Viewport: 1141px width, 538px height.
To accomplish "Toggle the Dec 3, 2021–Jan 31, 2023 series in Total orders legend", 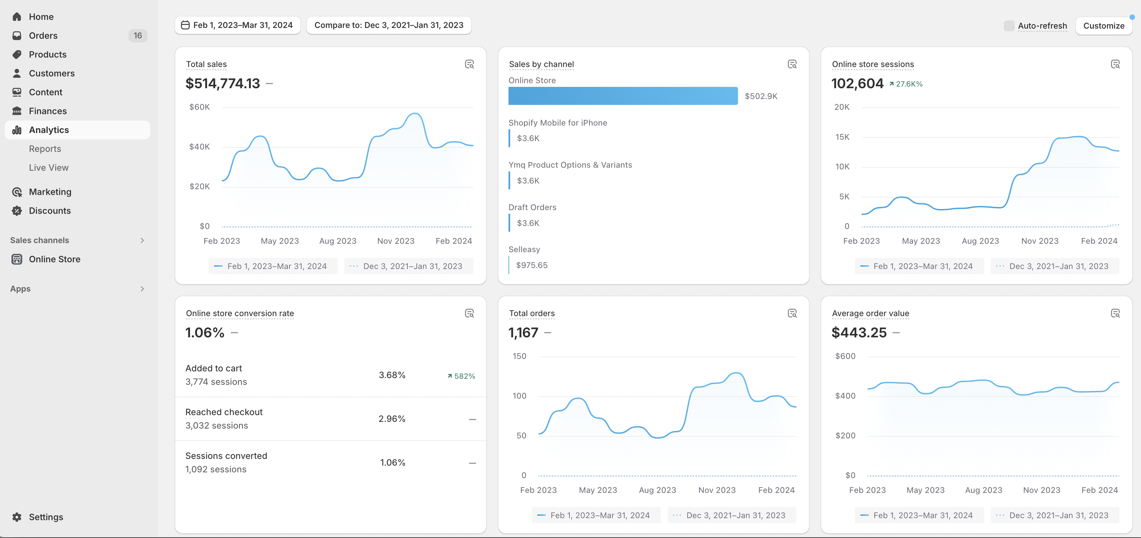I will 732,515.
